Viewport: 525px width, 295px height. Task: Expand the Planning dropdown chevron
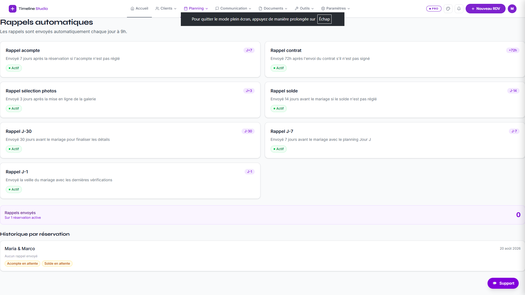(x=207, y=9)
